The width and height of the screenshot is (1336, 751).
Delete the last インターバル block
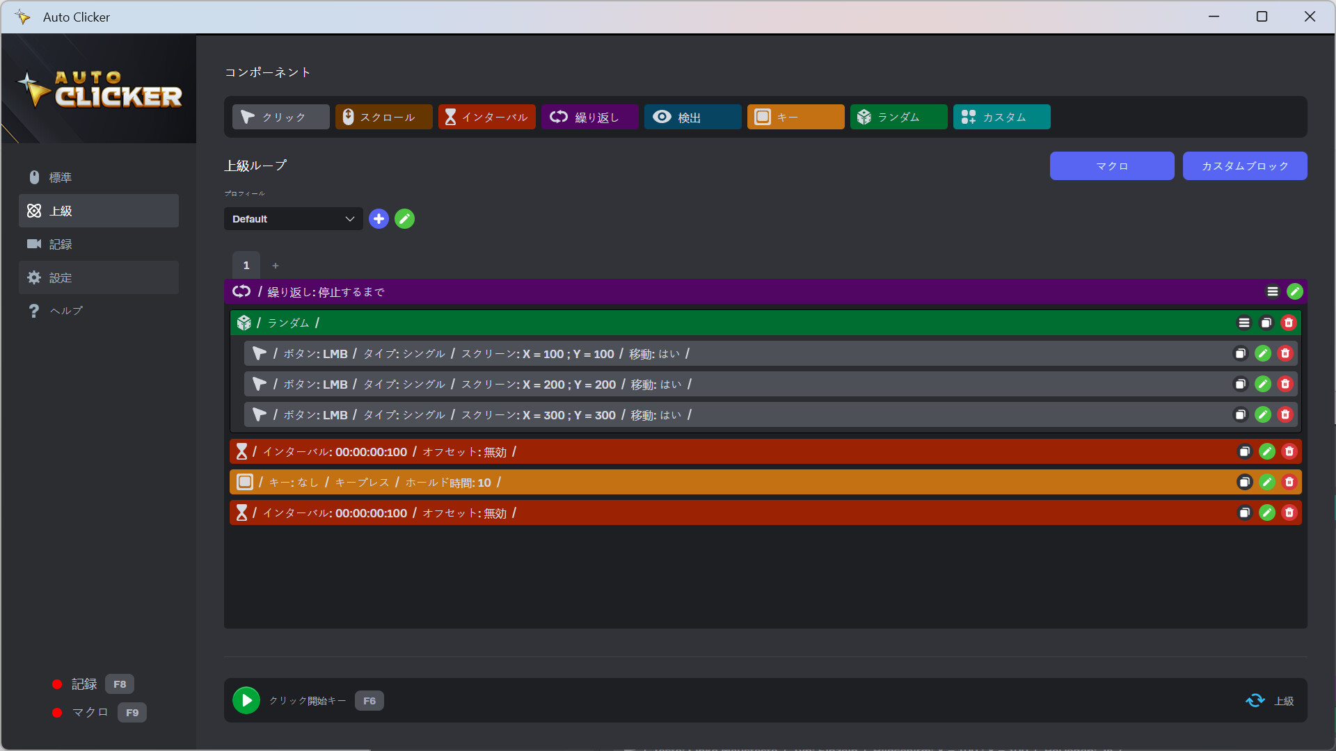[x=1289, y=513]
